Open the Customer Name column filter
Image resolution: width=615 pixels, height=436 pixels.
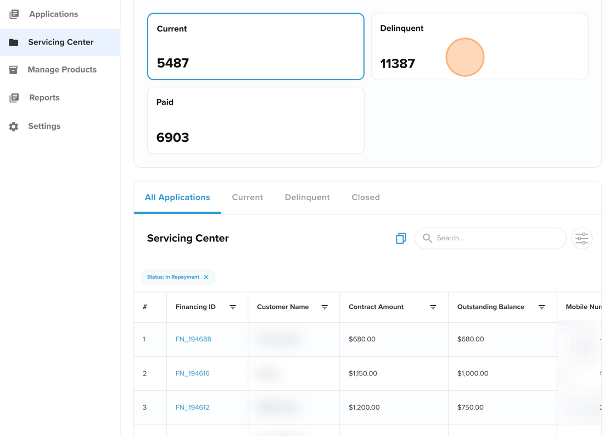click(x=325, y=307)
